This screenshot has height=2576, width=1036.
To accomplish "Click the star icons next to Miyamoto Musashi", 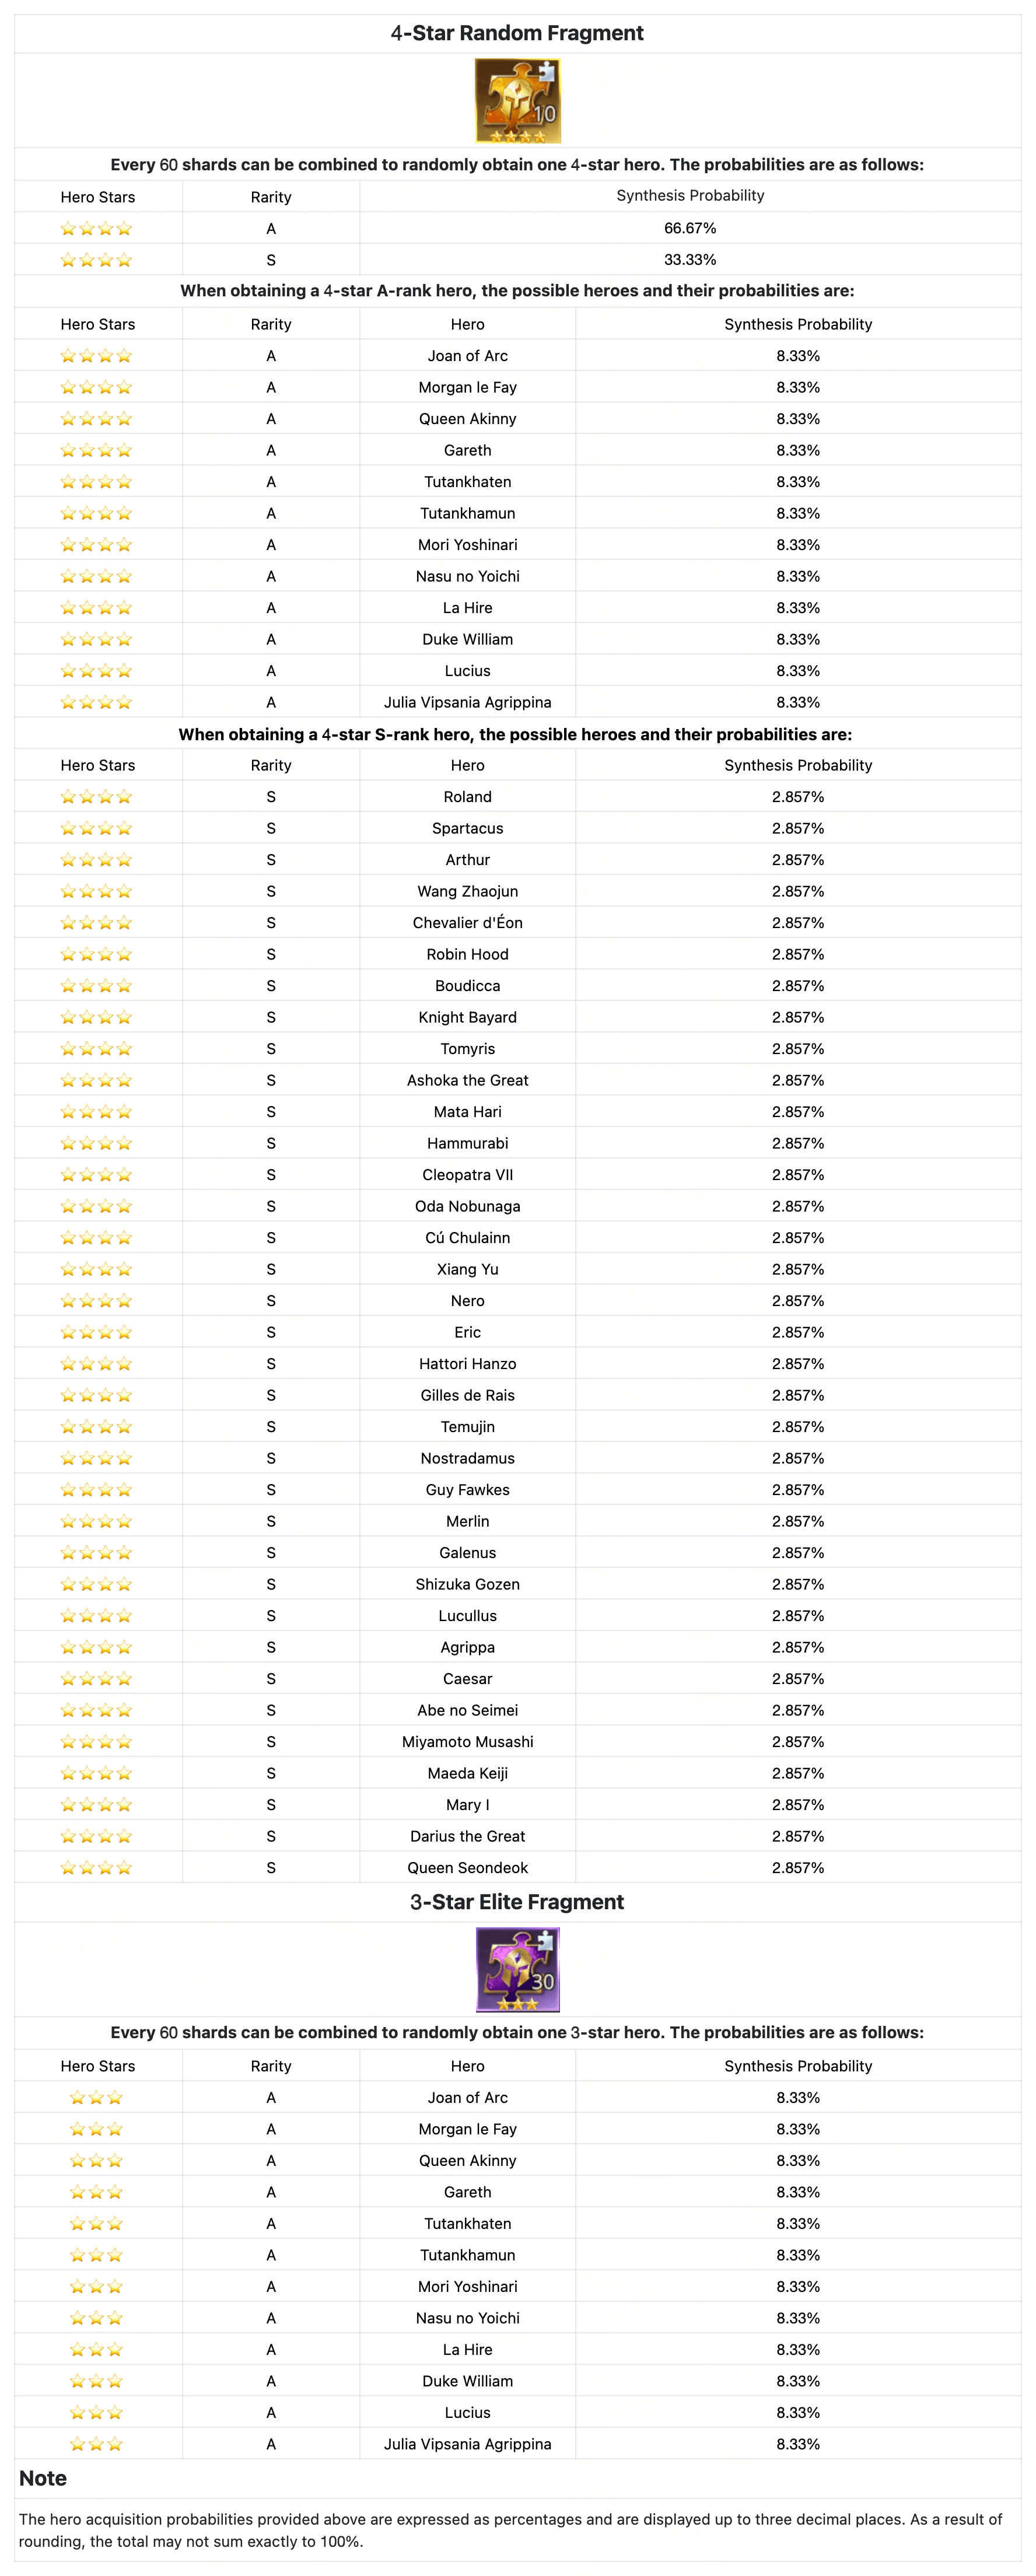I will pyautogui.click(x=96, y=1742).
